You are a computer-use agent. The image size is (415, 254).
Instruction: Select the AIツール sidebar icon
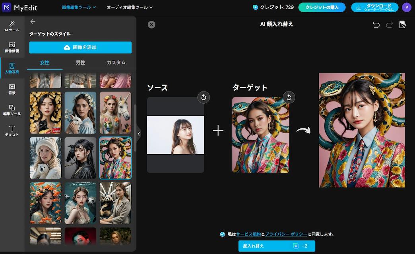[12, 26]
